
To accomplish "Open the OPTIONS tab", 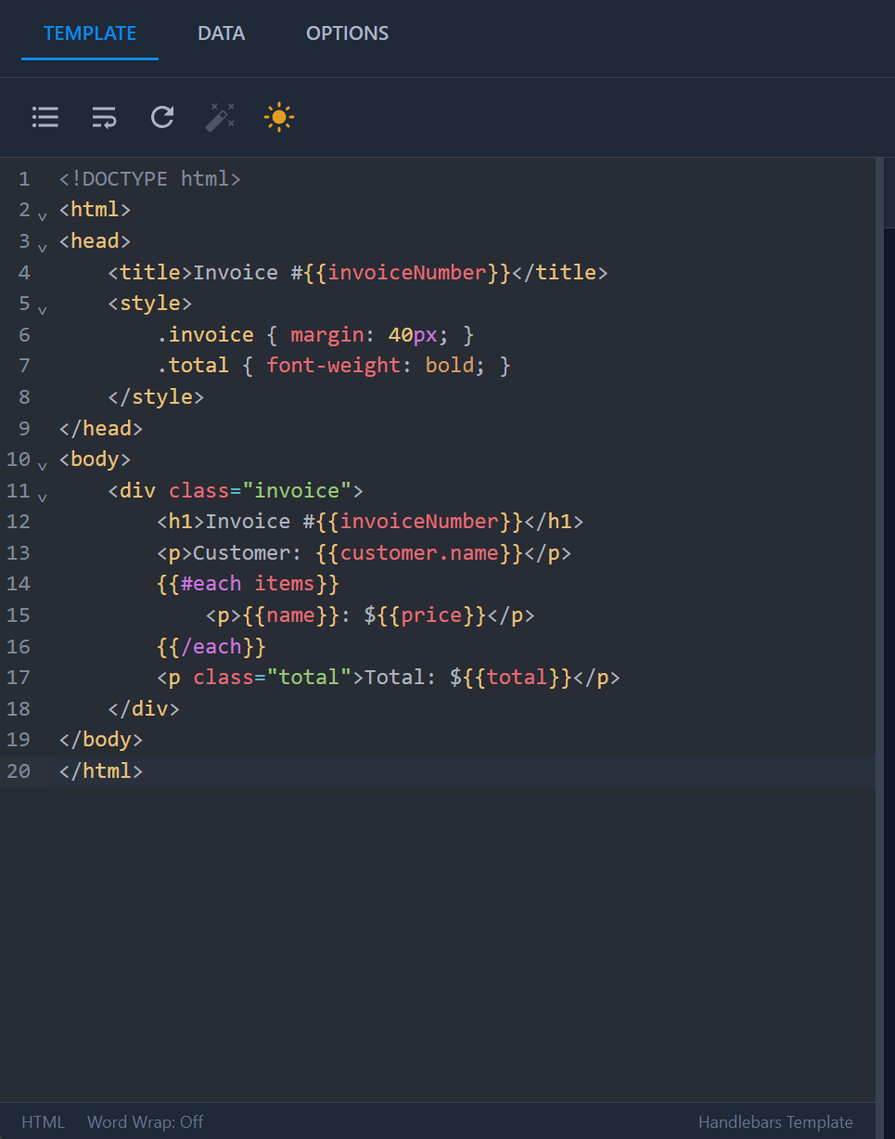I will click(347, 32).
